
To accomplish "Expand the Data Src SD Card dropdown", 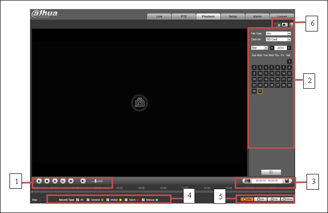I will (x=278, y=39).
